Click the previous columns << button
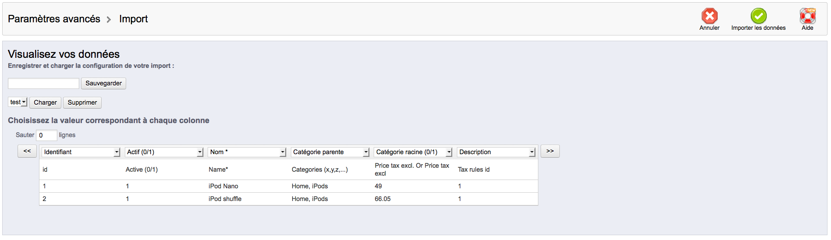Screen dimensions: 831x240 point(27,151)
